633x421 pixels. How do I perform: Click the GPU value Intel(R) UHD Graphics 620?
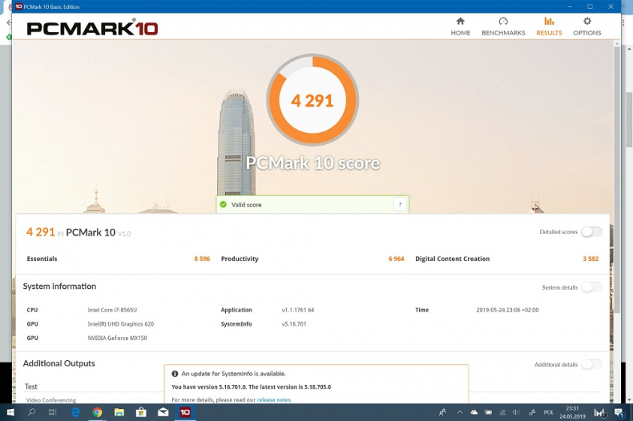coord(121,324)
